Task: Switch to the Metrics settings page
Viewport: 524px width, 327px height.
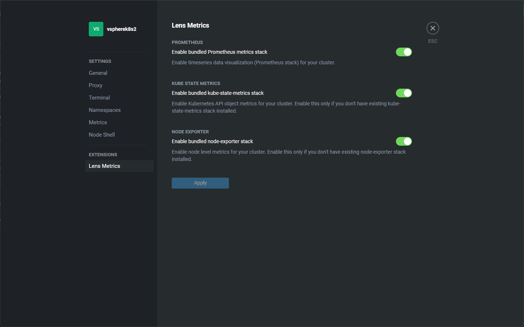Action: (x=98, y=122)
